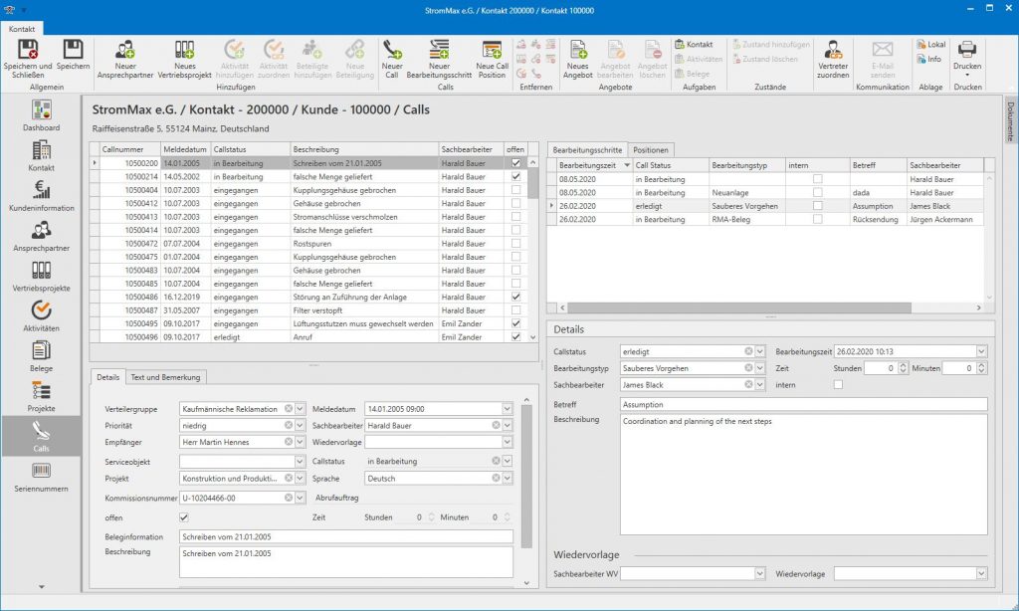The width and height of the screenshot is (1019, 611).
Task: Click the Documente side panel label
Action: pyautogui.click(x=1011, y=122)
